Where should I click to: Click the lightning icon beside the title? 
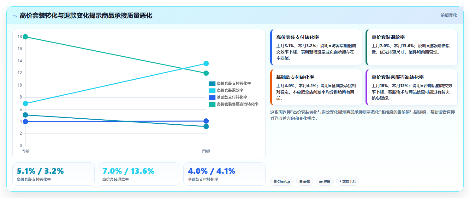coord(15,16)
